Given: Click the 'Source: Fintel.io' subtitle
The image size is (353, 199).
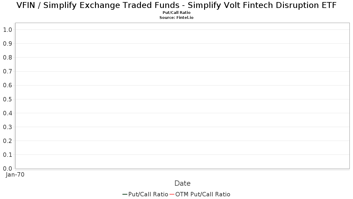Looking at the screenshot, I should [x=176, y=18].
